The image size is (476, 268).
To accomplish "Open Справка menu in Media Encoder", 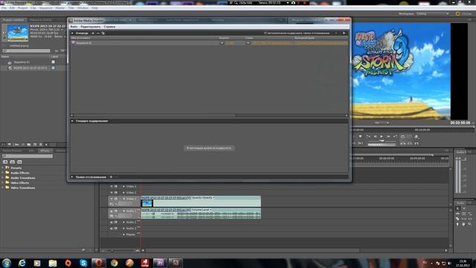I will [109, 27].
